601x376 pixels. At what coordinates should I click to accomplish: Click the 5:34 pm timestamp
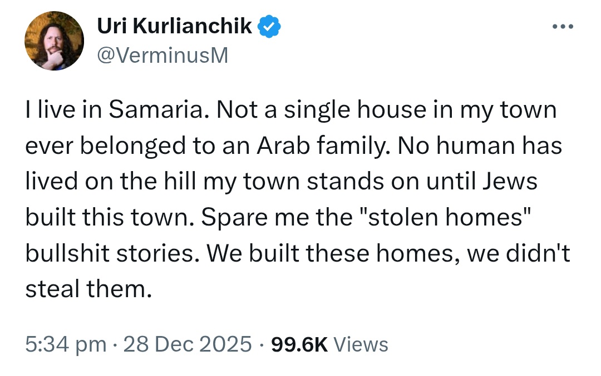coord(66,344)
